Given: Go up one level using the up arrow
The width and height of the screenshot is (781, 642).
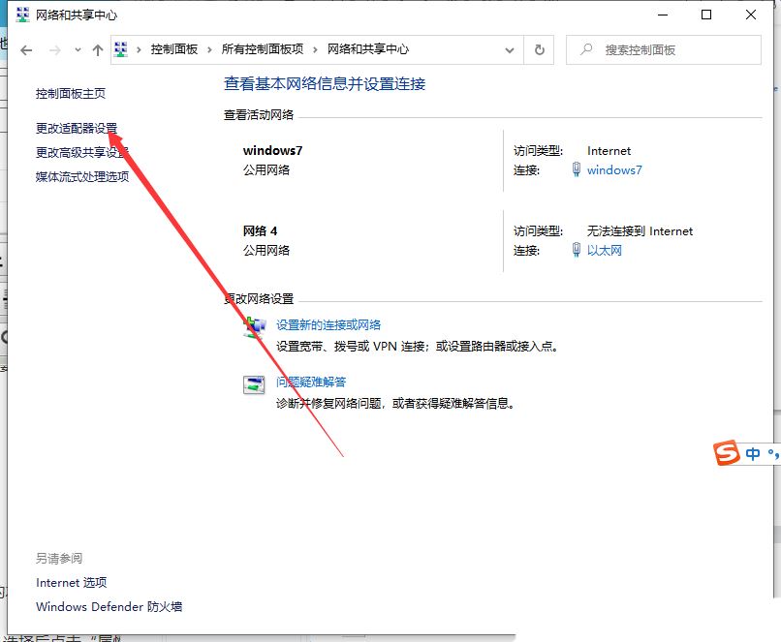Looking at the screenshot, I should [x=97, y=49].
